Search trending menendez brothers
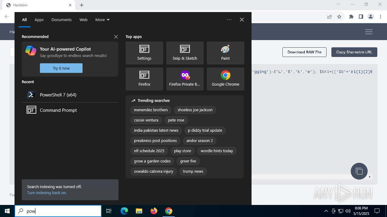 tap(151, 110)
